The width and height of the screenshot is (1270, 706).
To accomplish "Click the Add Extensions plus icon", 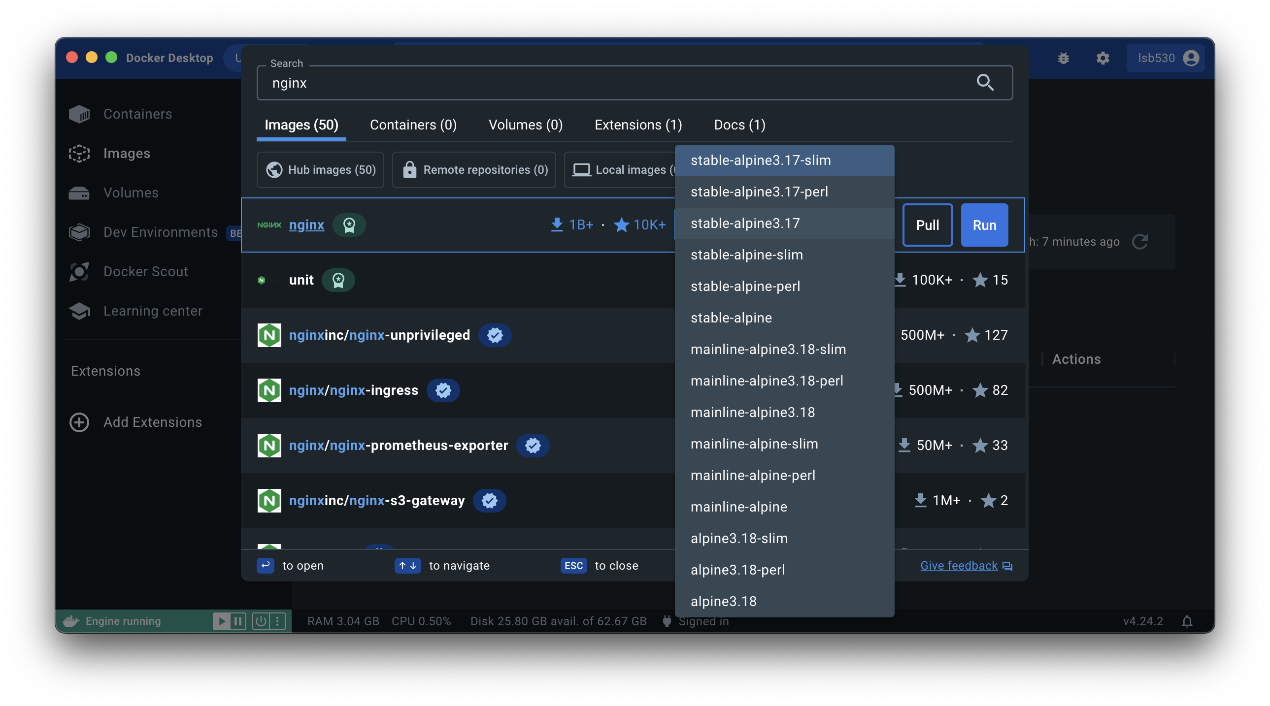I will click(79, 422).
